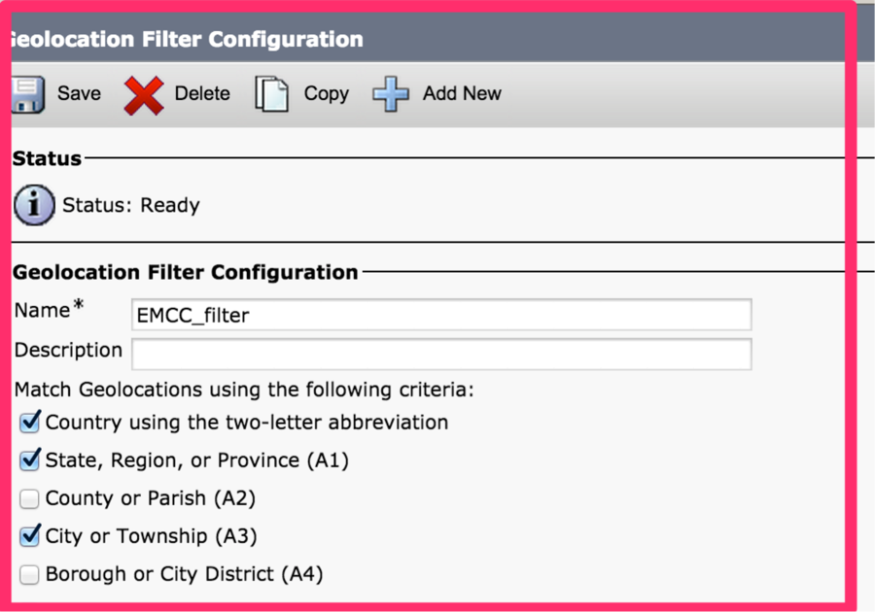Uncheck State, Region, or Province (A1)
Screen dimensions: 875x612
click(x=29, y=460)
